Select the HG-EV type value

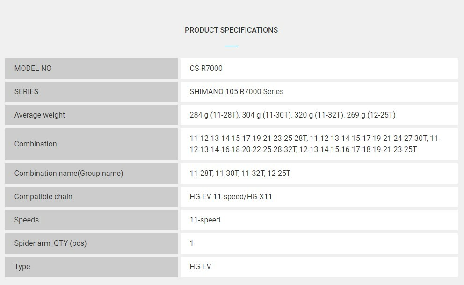[x=201, y=267]
